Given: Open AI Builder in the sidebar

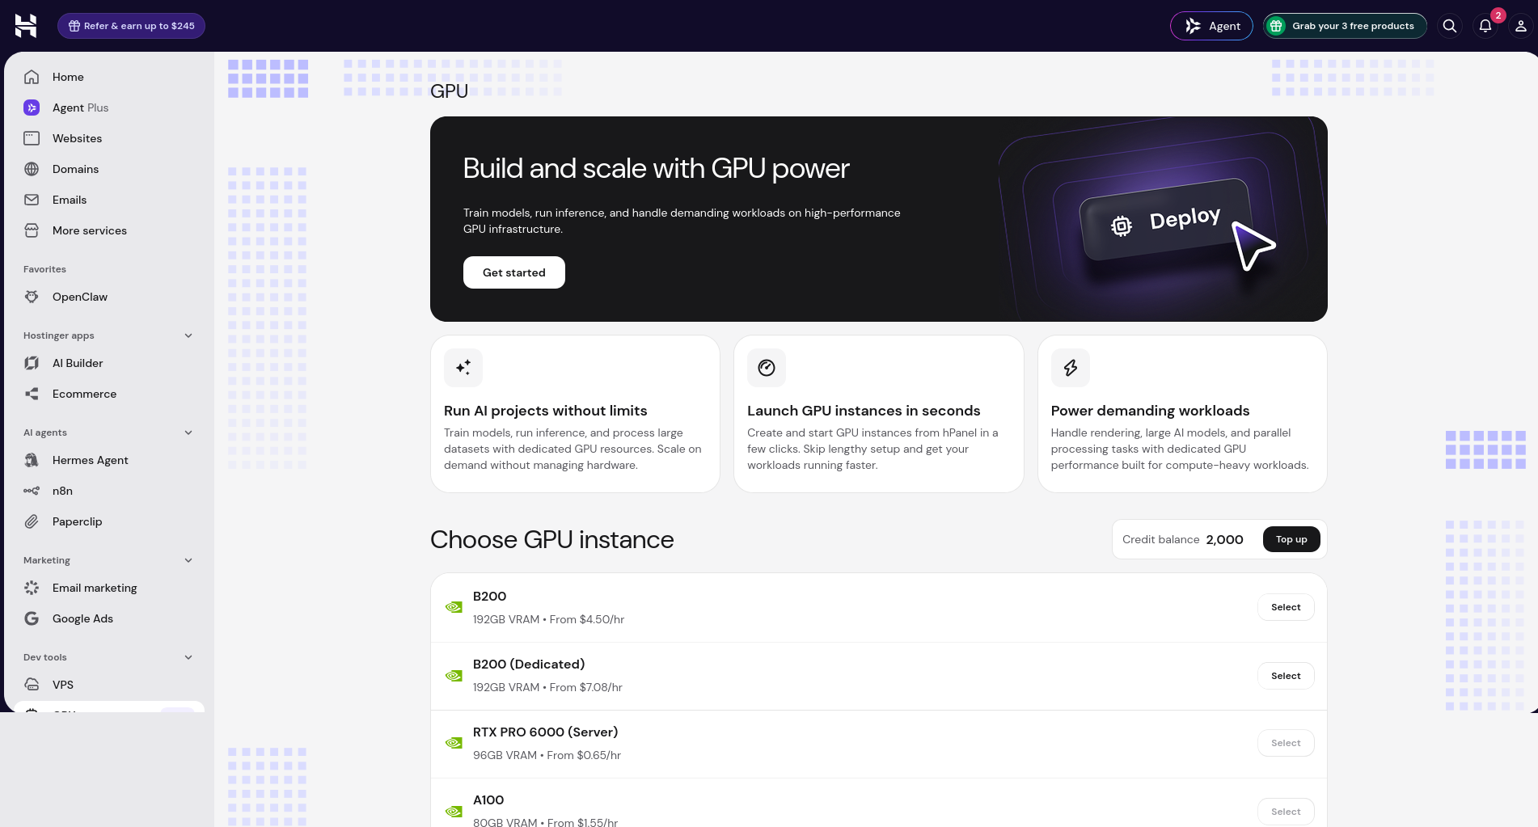Looking at the screenshot, I should click(x=109, y=363).
